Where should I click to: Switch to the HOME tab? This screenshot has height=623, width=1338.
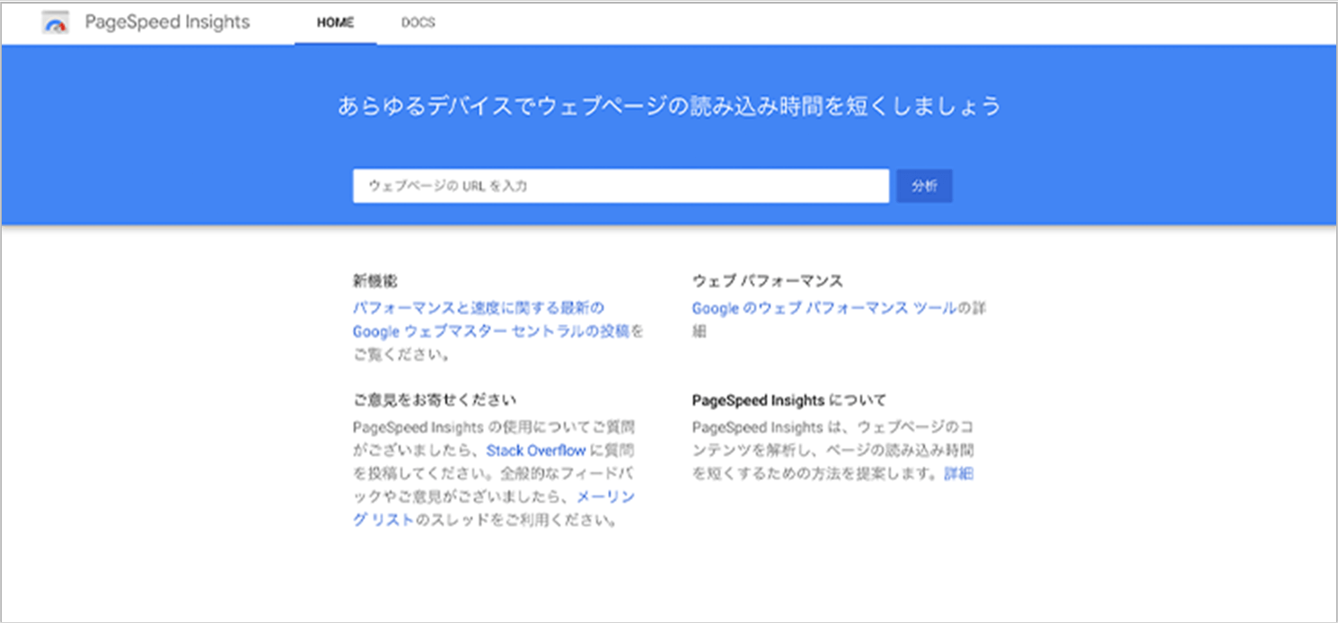point(335,23)
